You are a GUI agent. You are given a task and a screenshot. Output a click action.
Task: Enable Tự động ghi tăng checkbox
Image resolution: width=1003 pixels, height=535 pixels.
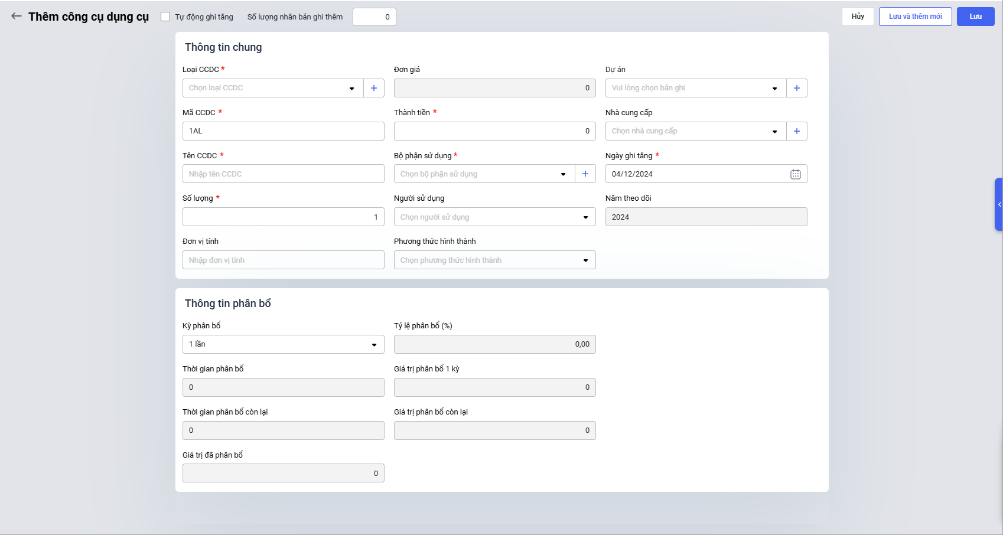[x=165, y=17]
